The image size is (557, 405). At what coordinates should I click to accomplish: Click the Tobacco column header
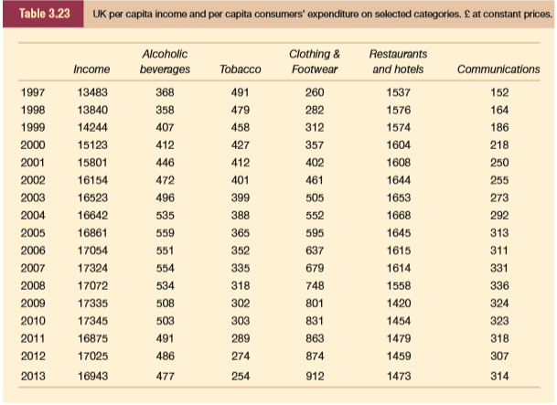point(241,69)
